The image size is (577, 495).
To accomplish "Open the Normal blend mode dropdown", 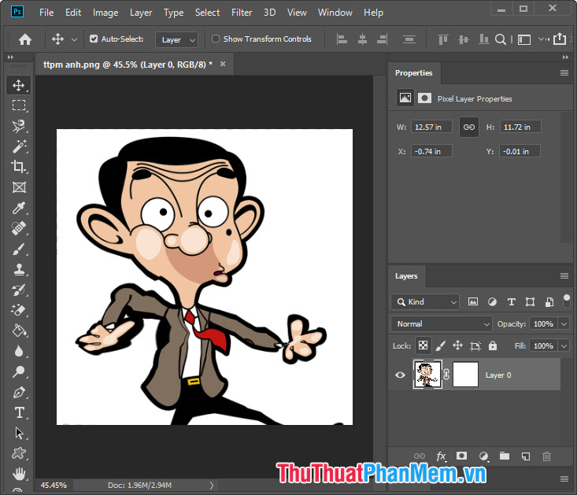I will pyautogui.click(x=441, y=324).
